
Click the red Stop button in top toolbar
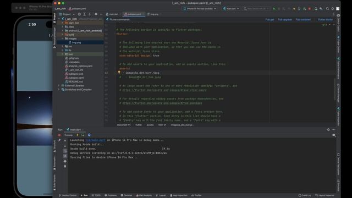310,9
